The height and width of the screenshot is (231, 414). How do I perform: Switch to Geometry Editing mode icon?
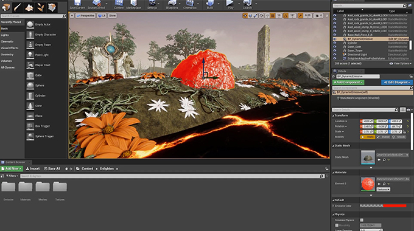(x=52, y=7)
